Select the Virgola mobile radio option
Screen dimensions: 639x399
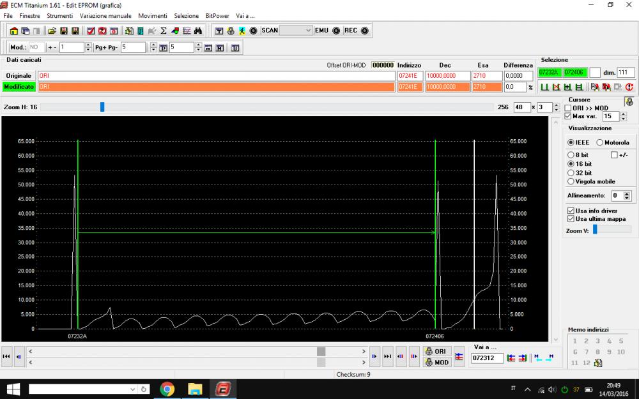click(x=571, y=181)
